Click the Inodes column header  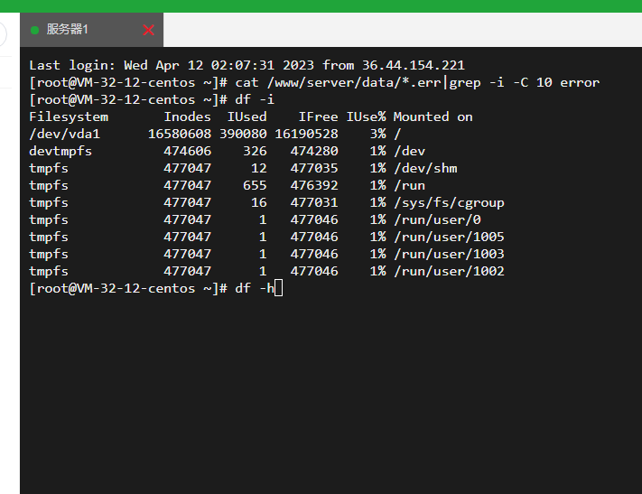click(x=187, y=117)
